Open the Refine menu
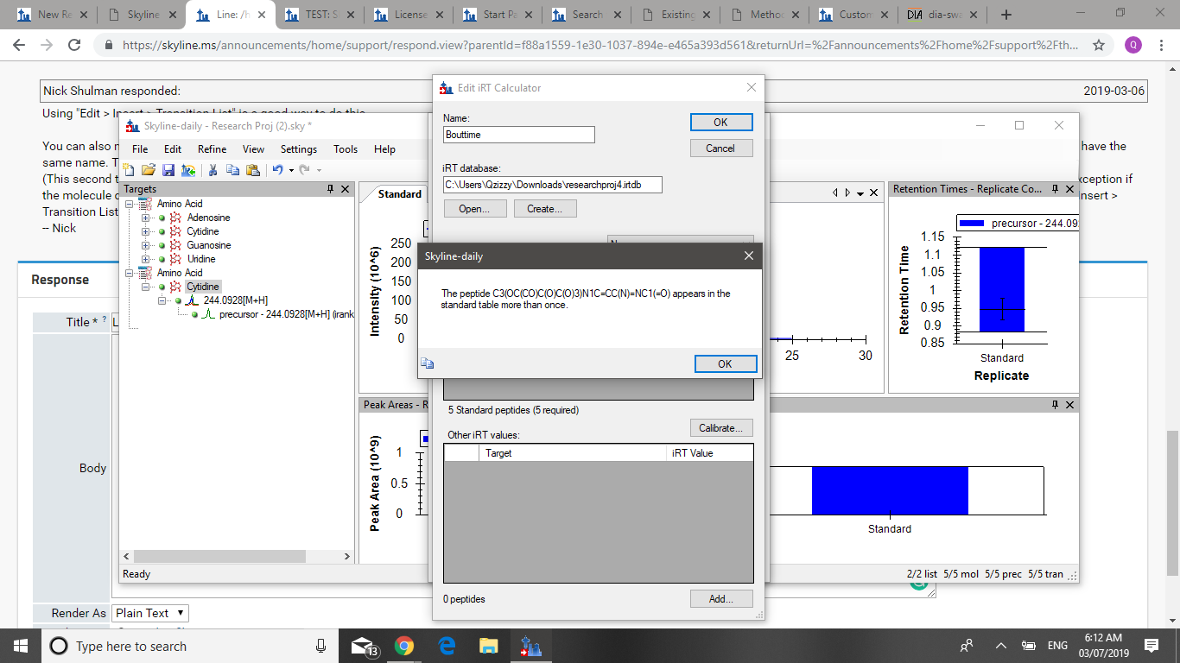The image size is (1180, 663). coord(212,149)
